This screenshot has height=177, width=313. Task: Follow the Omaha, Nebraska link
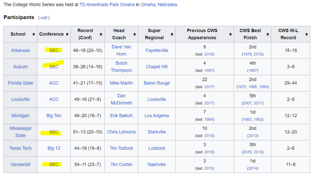point(159,5)
